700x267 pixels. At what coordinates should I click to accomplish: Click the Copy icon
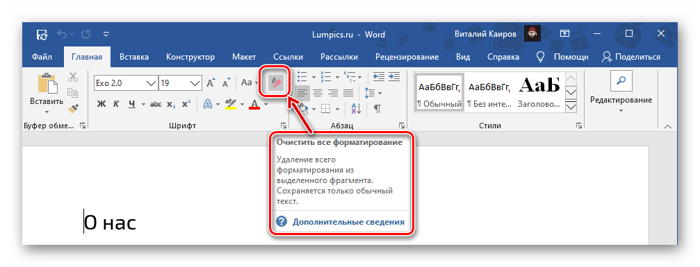point(73,93)
